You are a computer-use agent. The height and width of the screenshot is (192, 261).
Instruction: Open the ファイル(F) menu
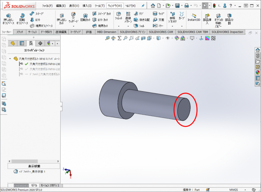tap(47, 6)
